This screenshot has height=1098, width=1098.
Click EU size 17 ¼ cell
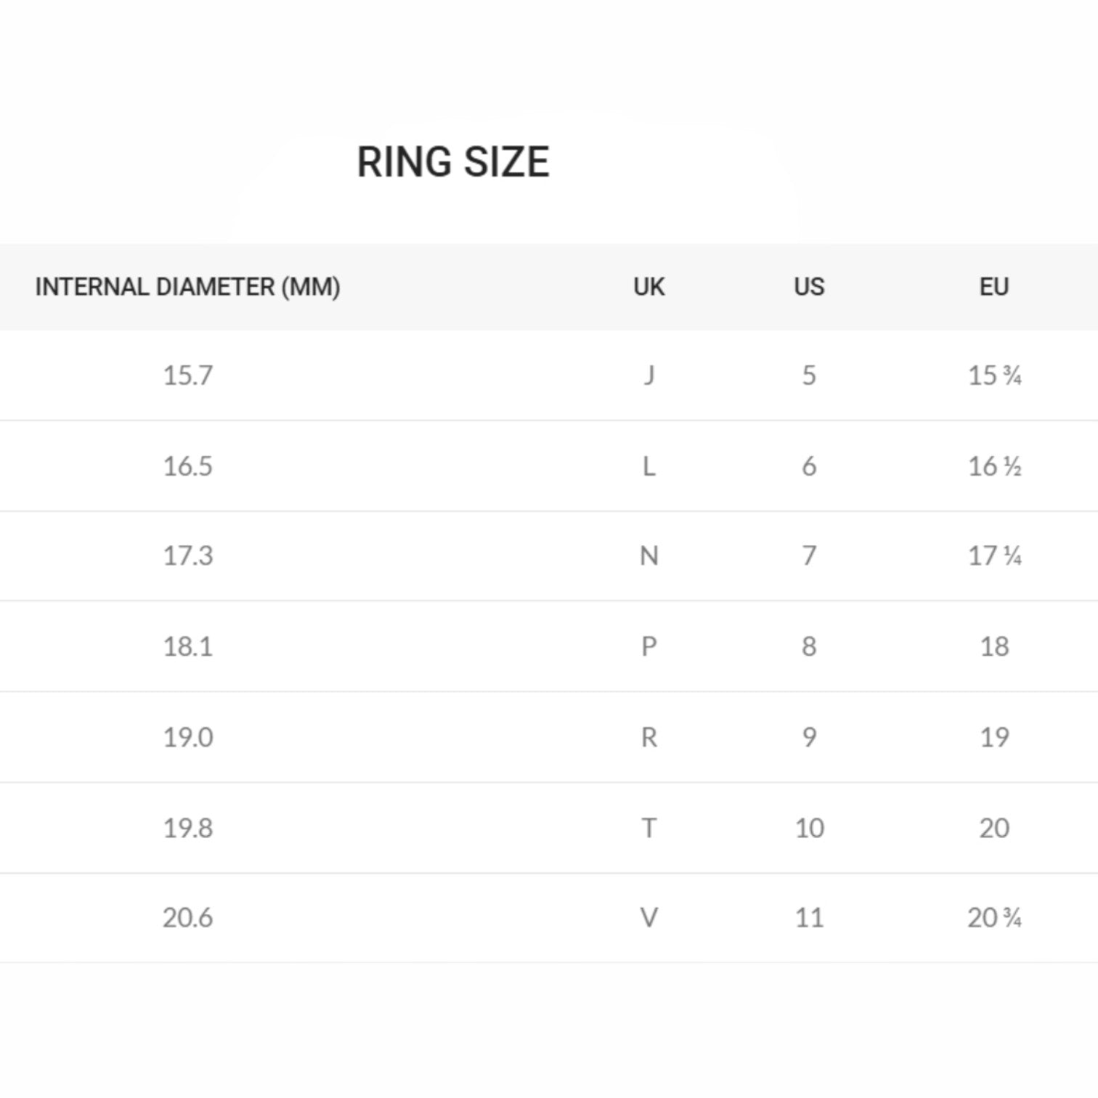[994, 556]
